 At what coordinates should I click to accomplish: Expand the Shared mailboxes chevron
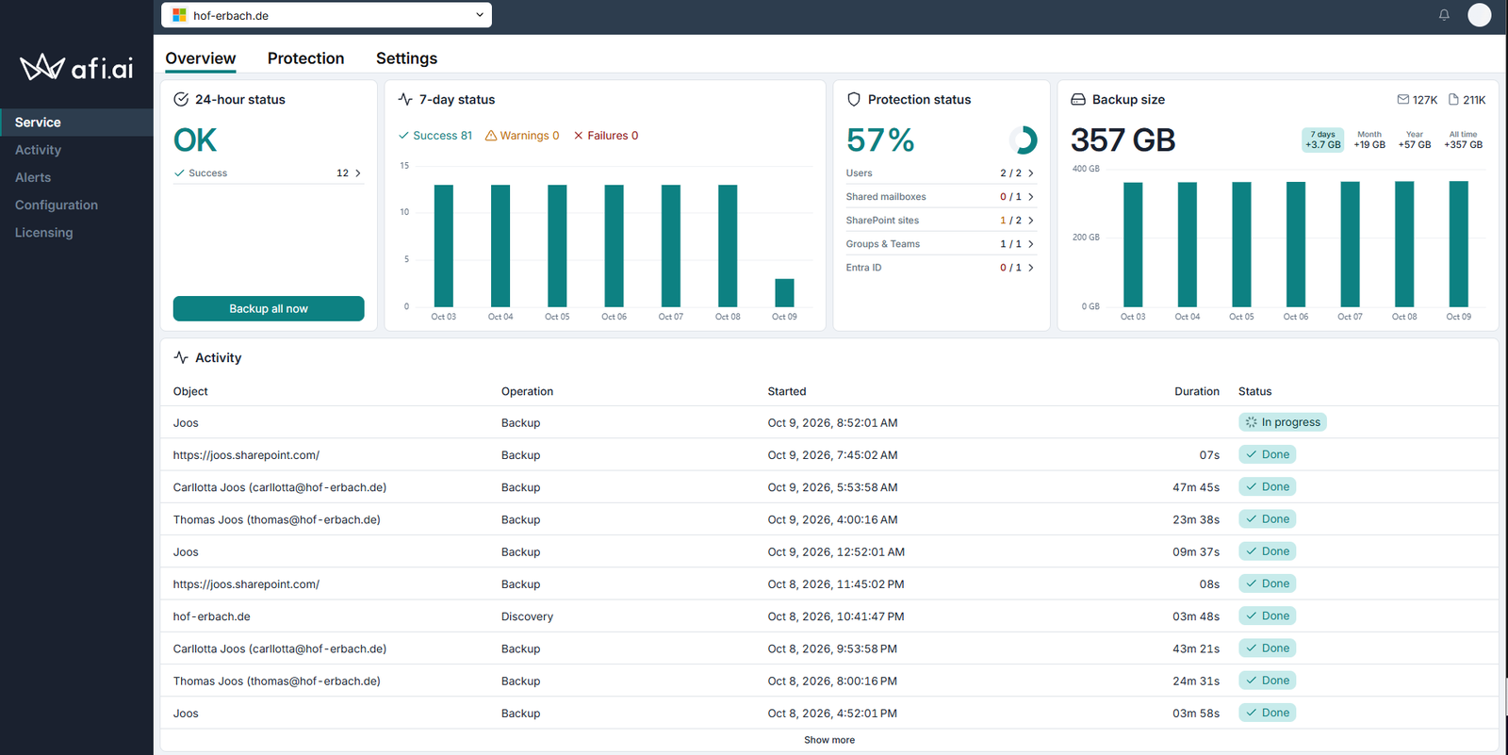1031,197
